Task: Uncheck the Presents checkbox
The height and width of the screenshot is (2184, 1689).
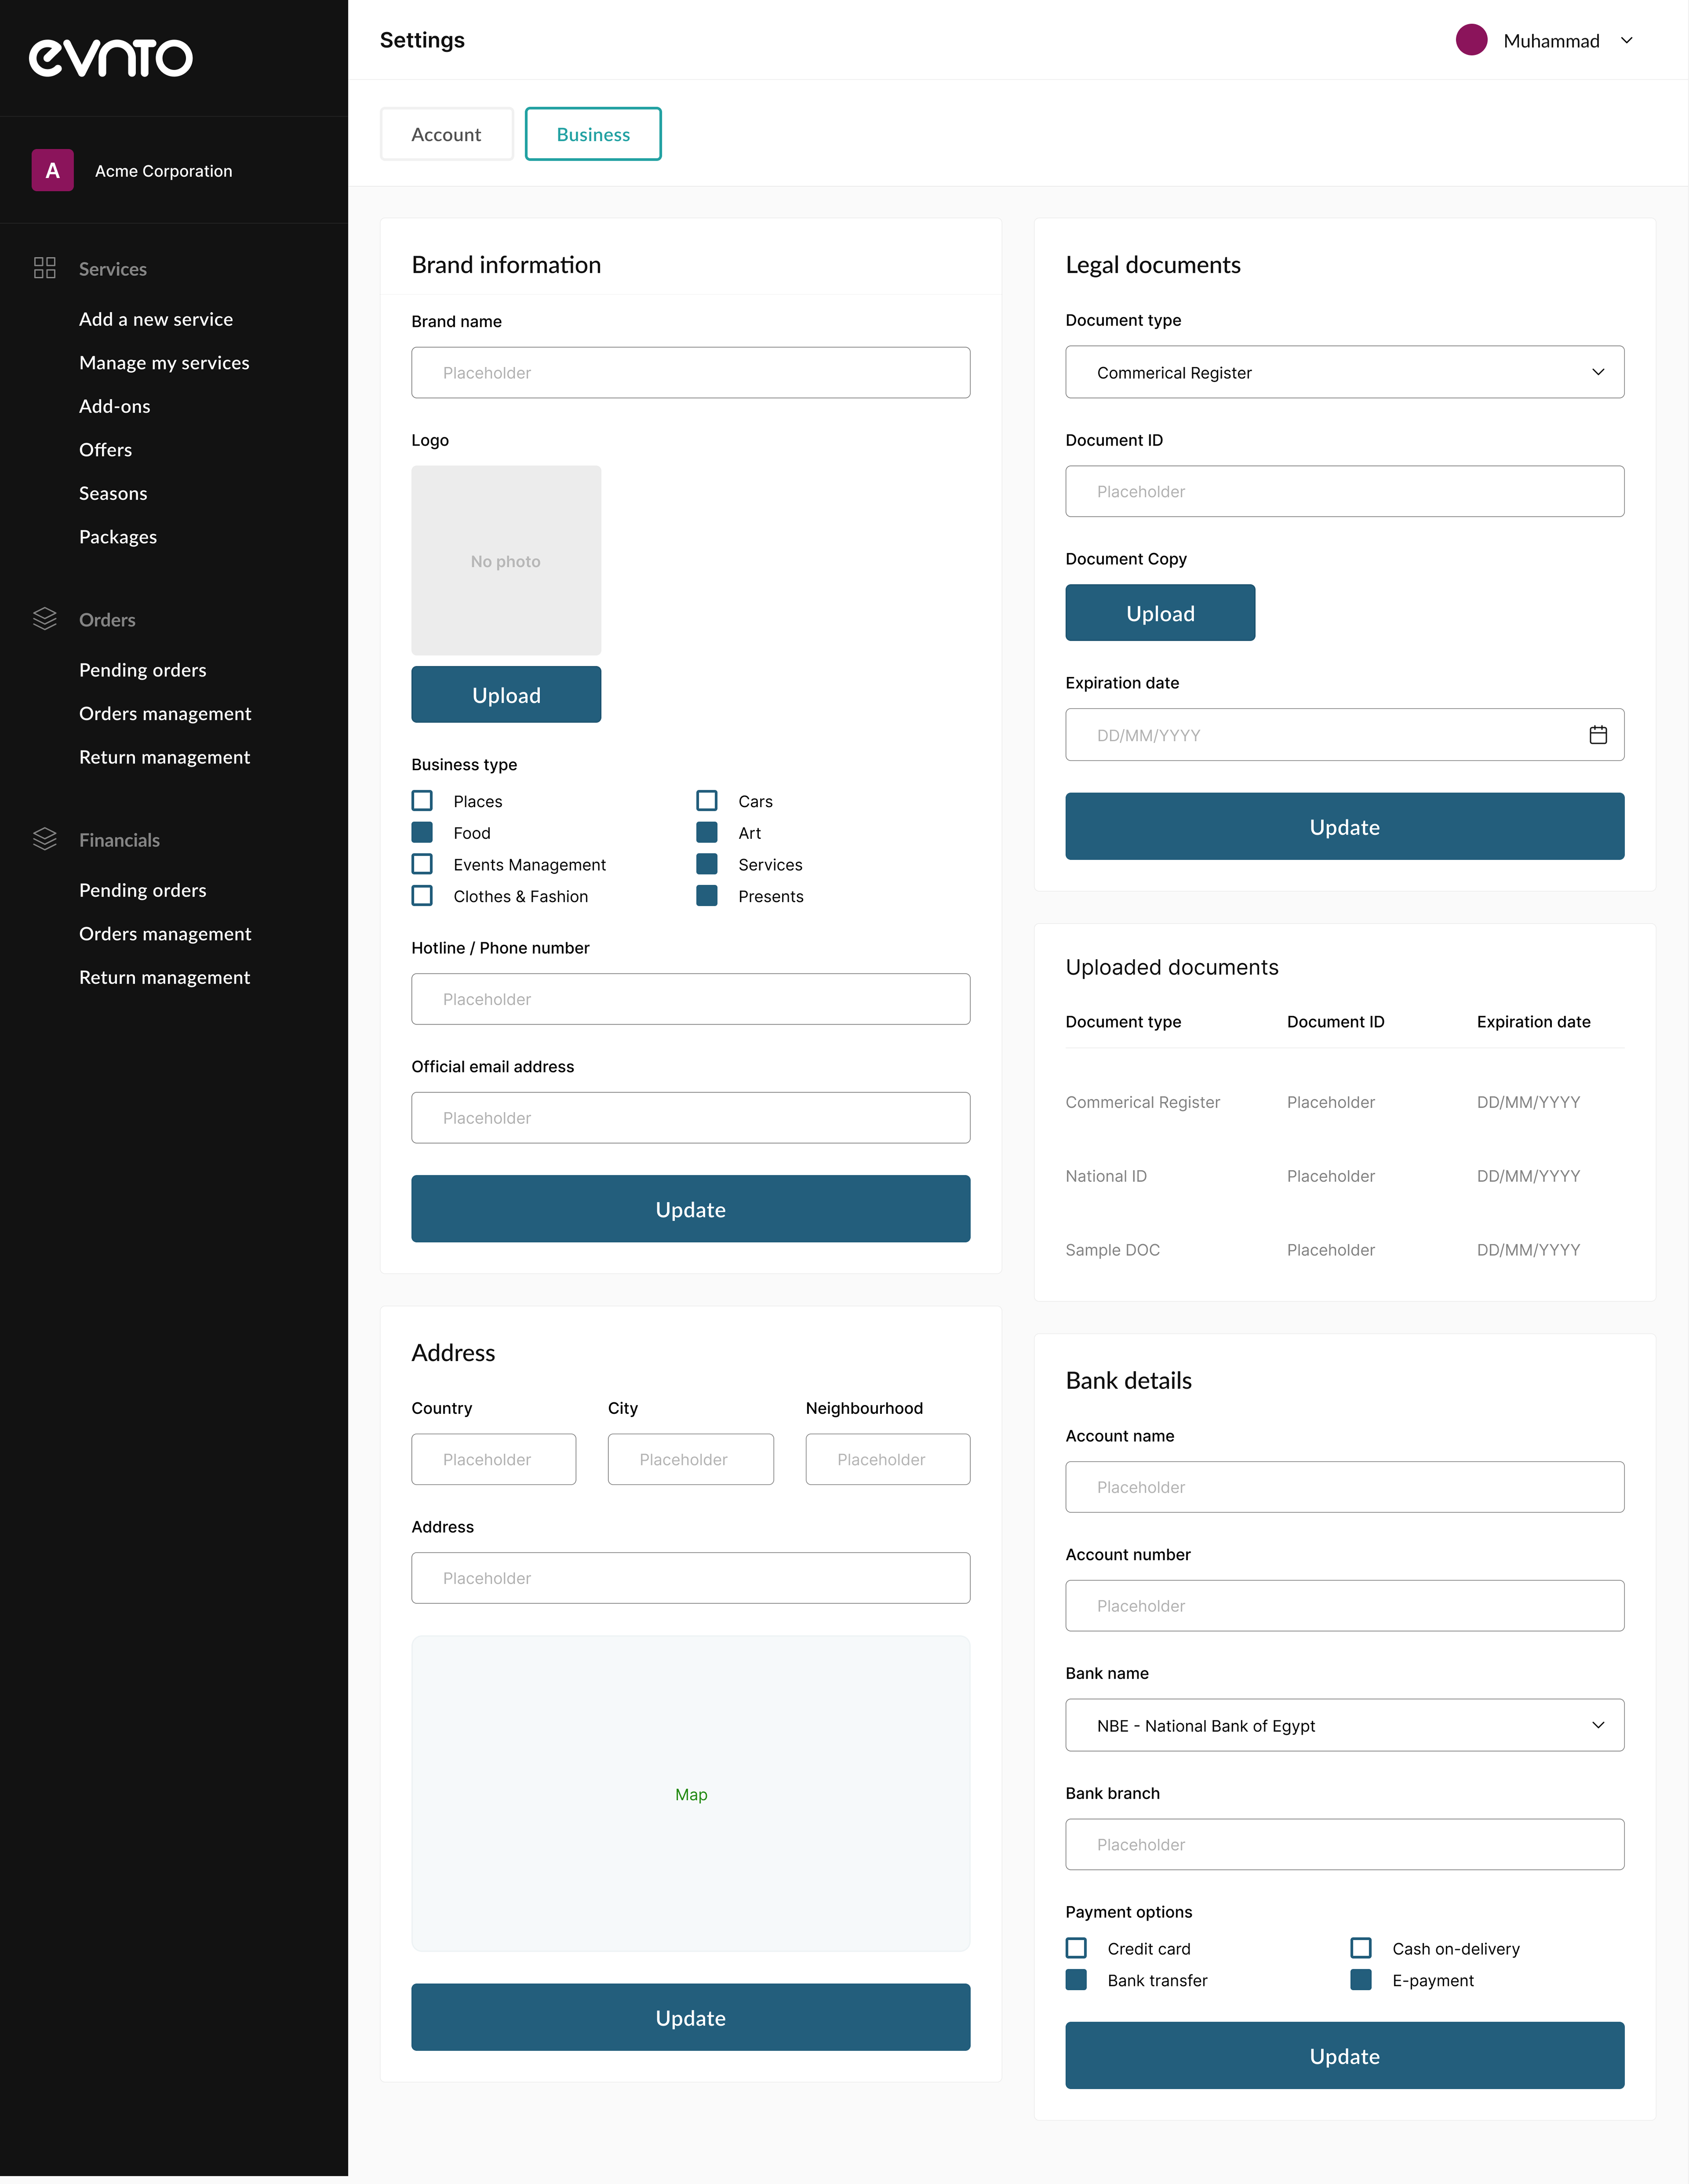Action: [x=707, y=896]
